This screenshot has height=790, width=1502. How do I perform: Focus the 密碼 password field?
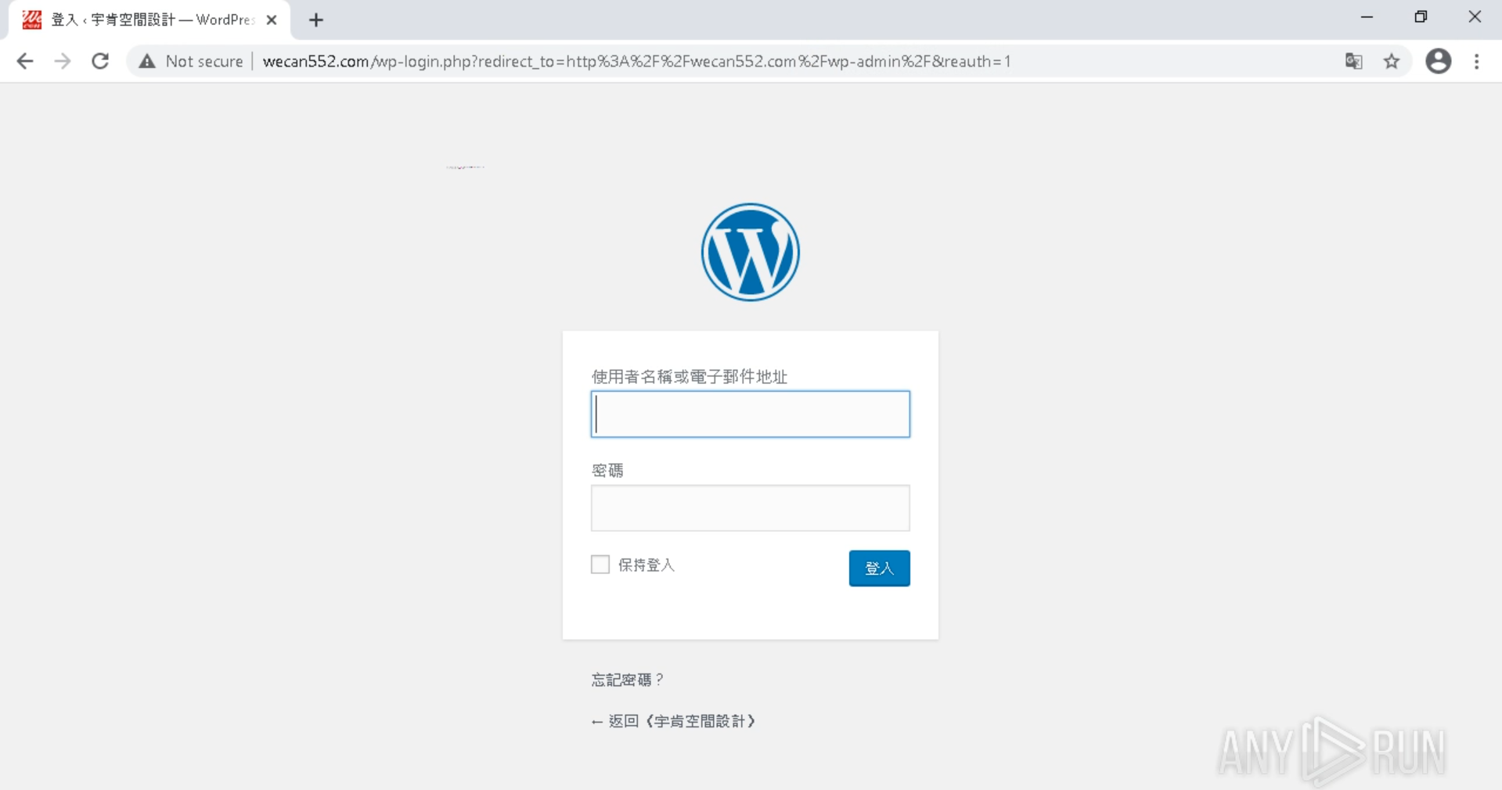pyautogui.click(x=751, y=508)
